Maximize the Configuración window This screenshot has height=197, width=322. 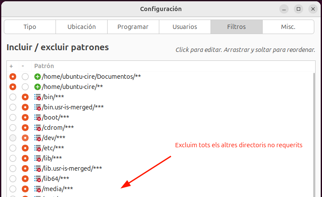(x=299, y=9)
